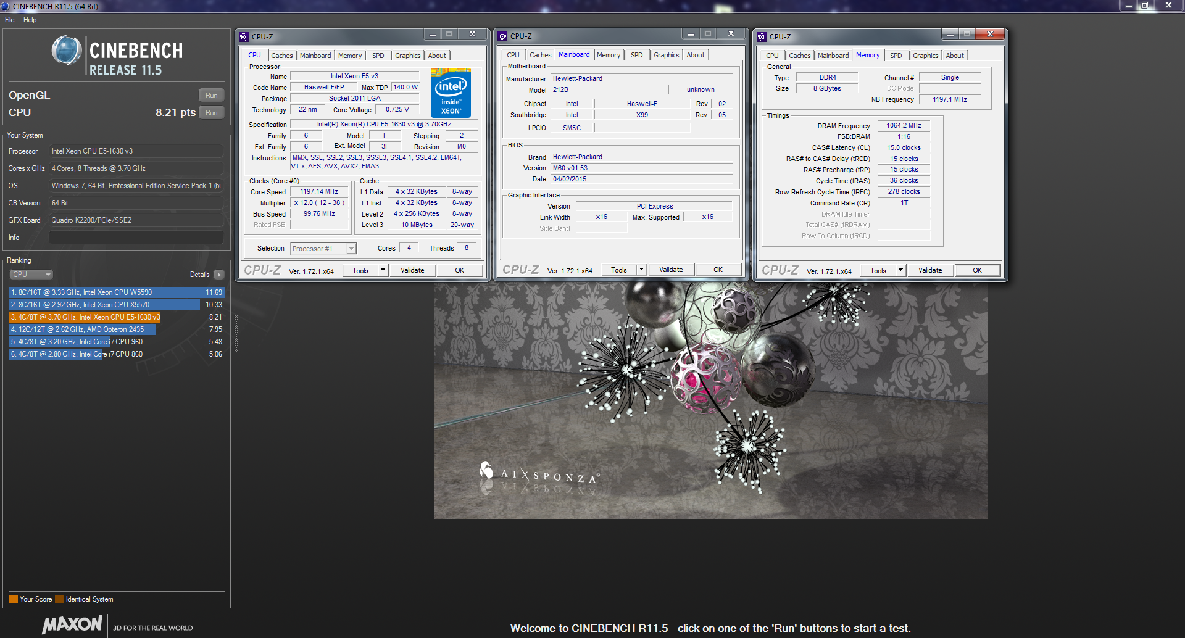This screenshot has height=638, width=1185.
Task: Click the CPU-Z icon in the Mainboard window title bar
Action: [502, 36]
